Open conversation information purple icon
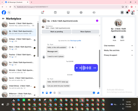138x111 pixels. pos(97,21)
